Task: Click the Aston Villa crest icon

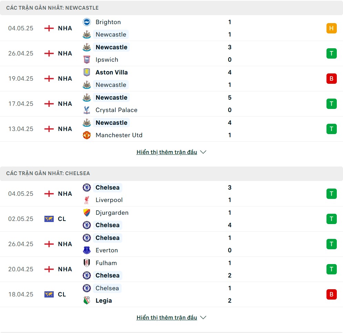Action: [x=87, y=72]
